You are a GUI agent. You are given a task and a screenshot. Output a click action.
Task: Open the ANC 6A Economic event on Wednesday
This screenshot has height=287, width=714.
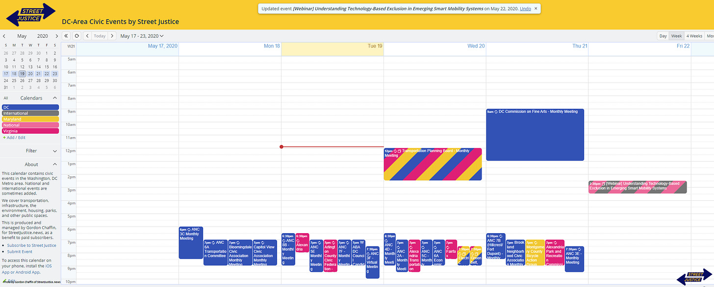[439, 253]
